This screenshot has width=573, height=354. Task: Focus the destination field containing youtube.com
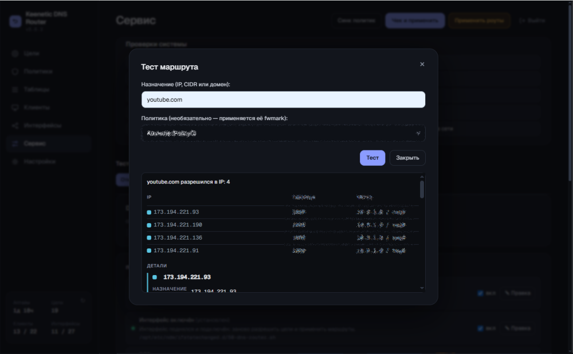click(283, 100)
